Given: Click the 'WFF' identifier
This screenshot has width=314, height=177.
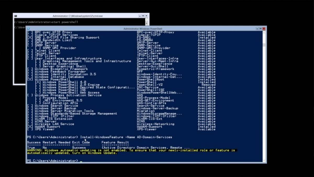Looking at the screenshot, I should (140, 72).
